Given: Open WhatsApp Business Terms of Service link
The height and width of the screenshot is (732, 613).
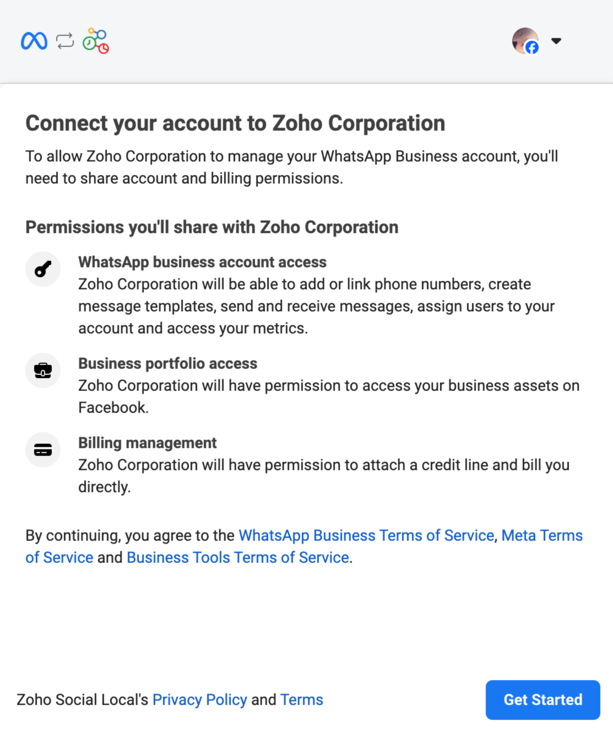Looking at the screenshot, I should 366,535.
